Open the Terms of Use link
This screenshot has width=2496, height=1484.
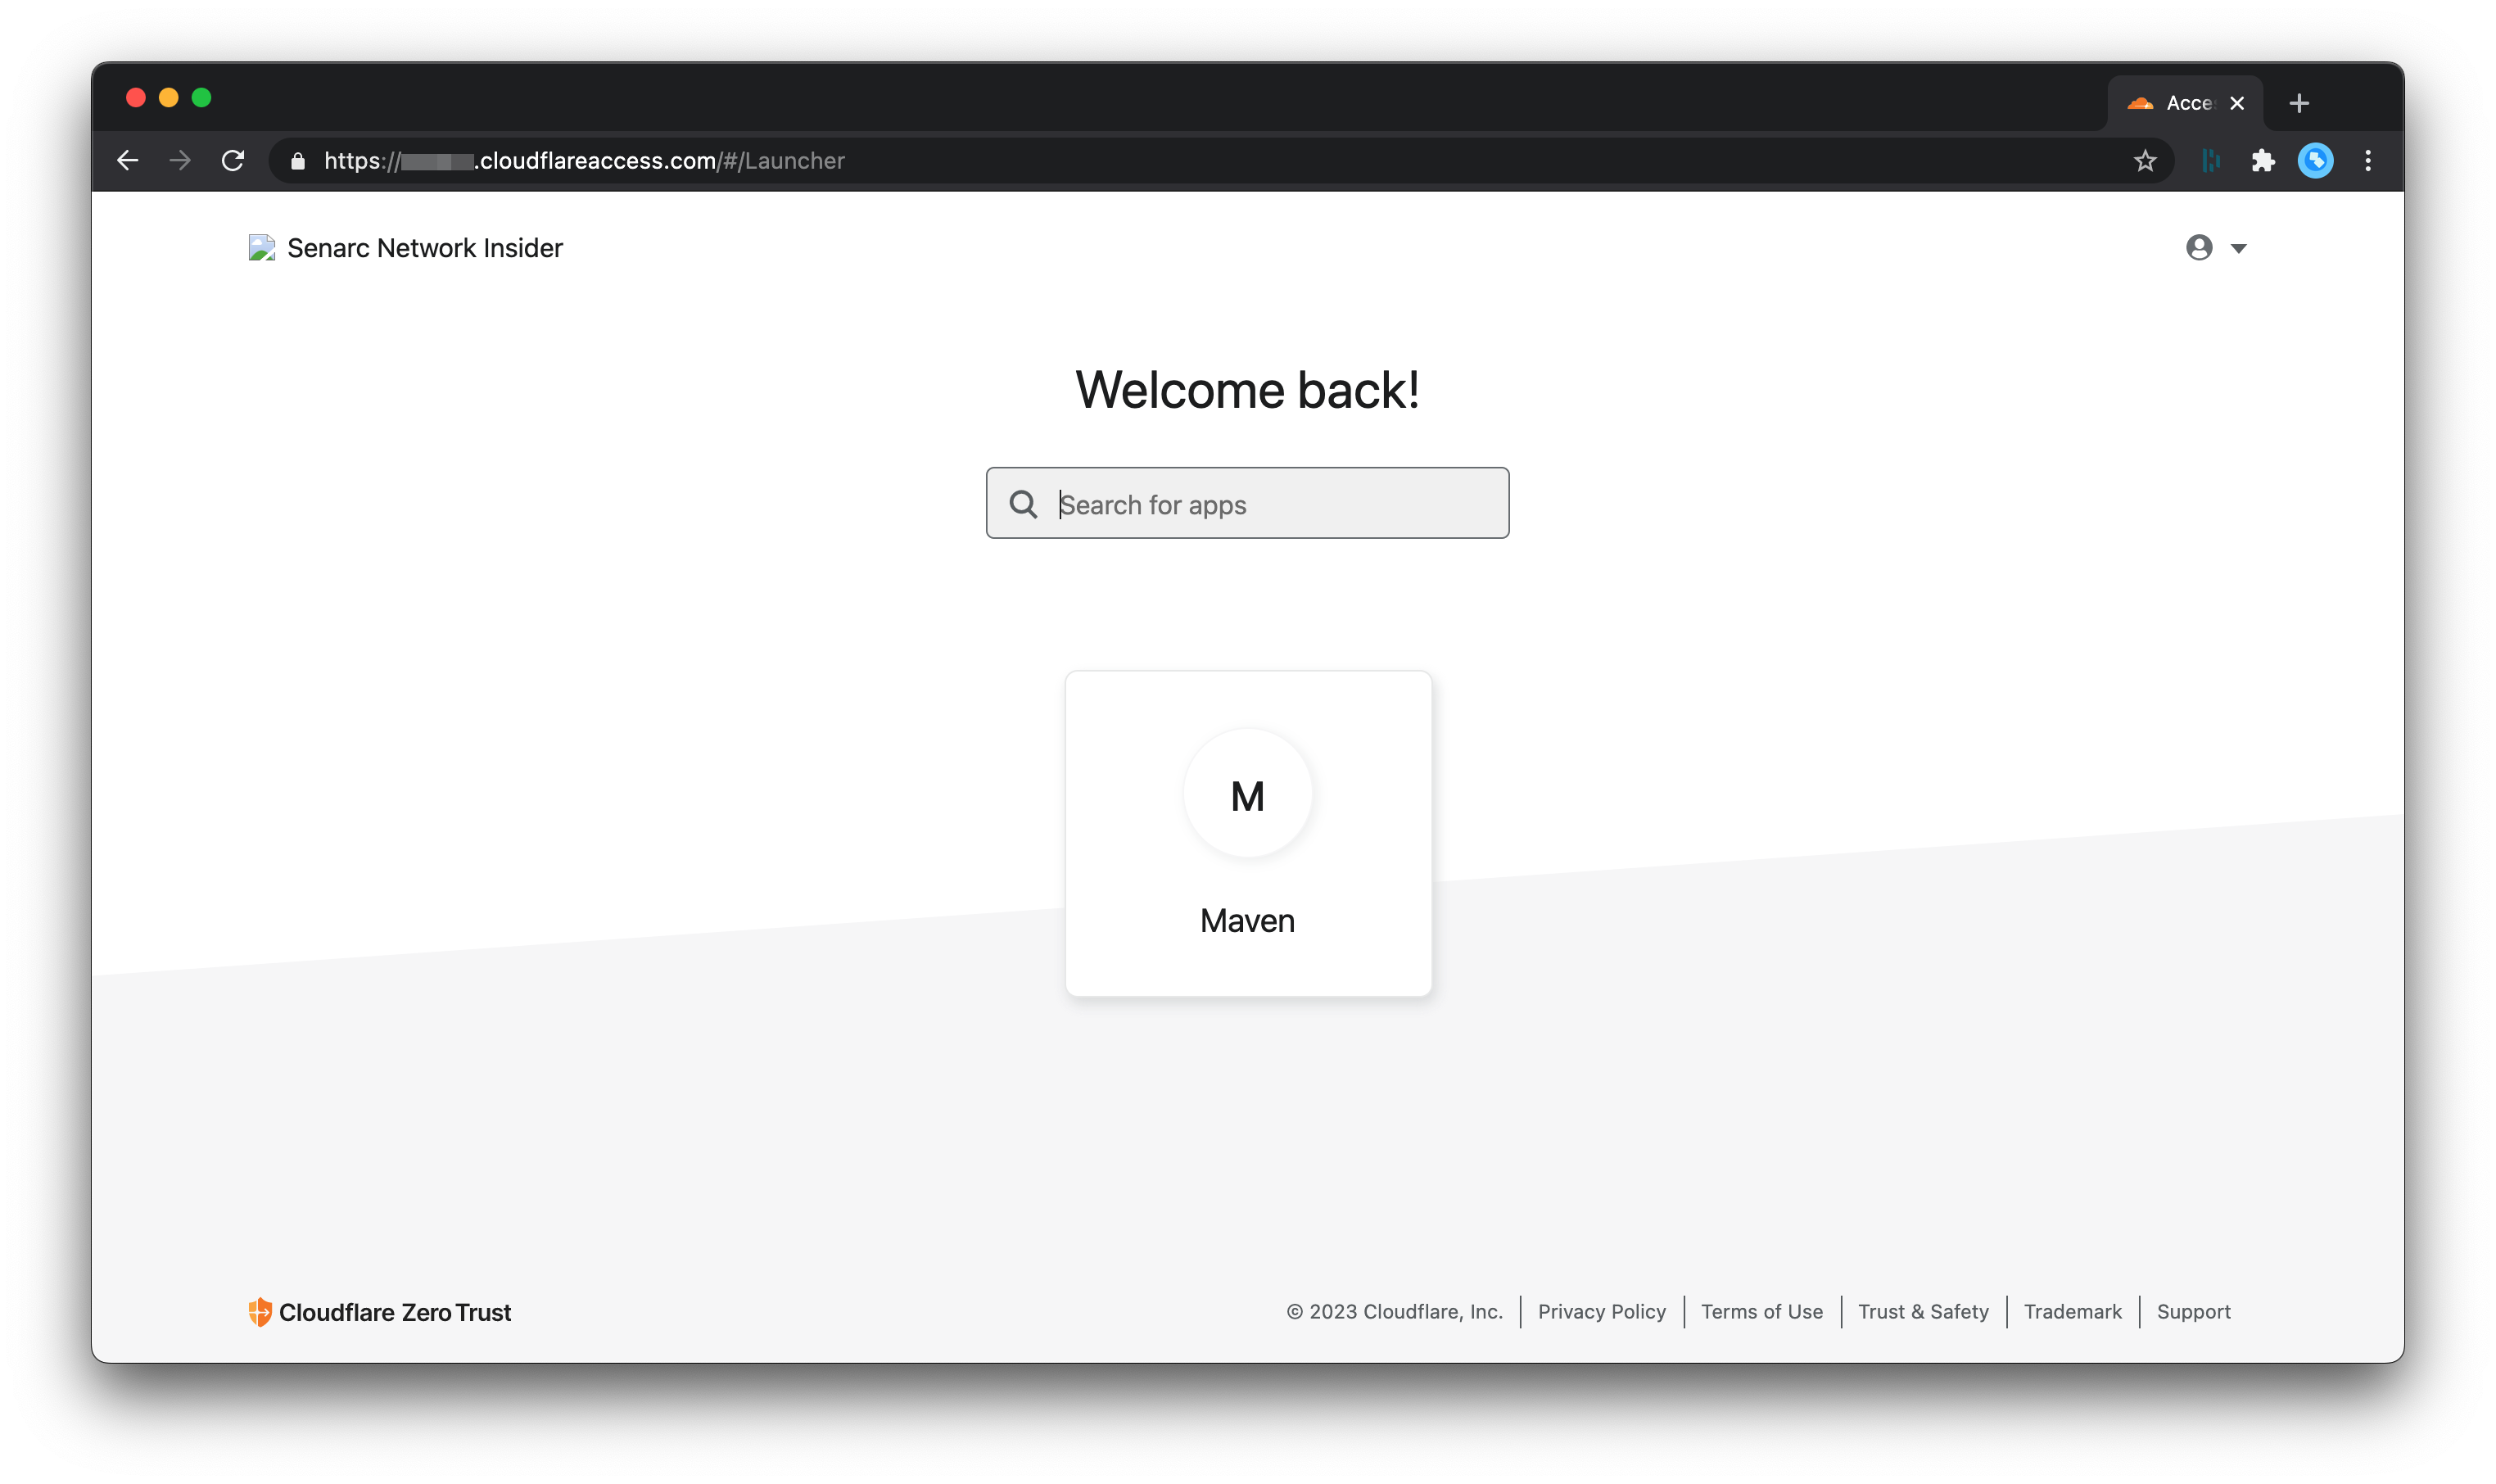(1761, 1312)
